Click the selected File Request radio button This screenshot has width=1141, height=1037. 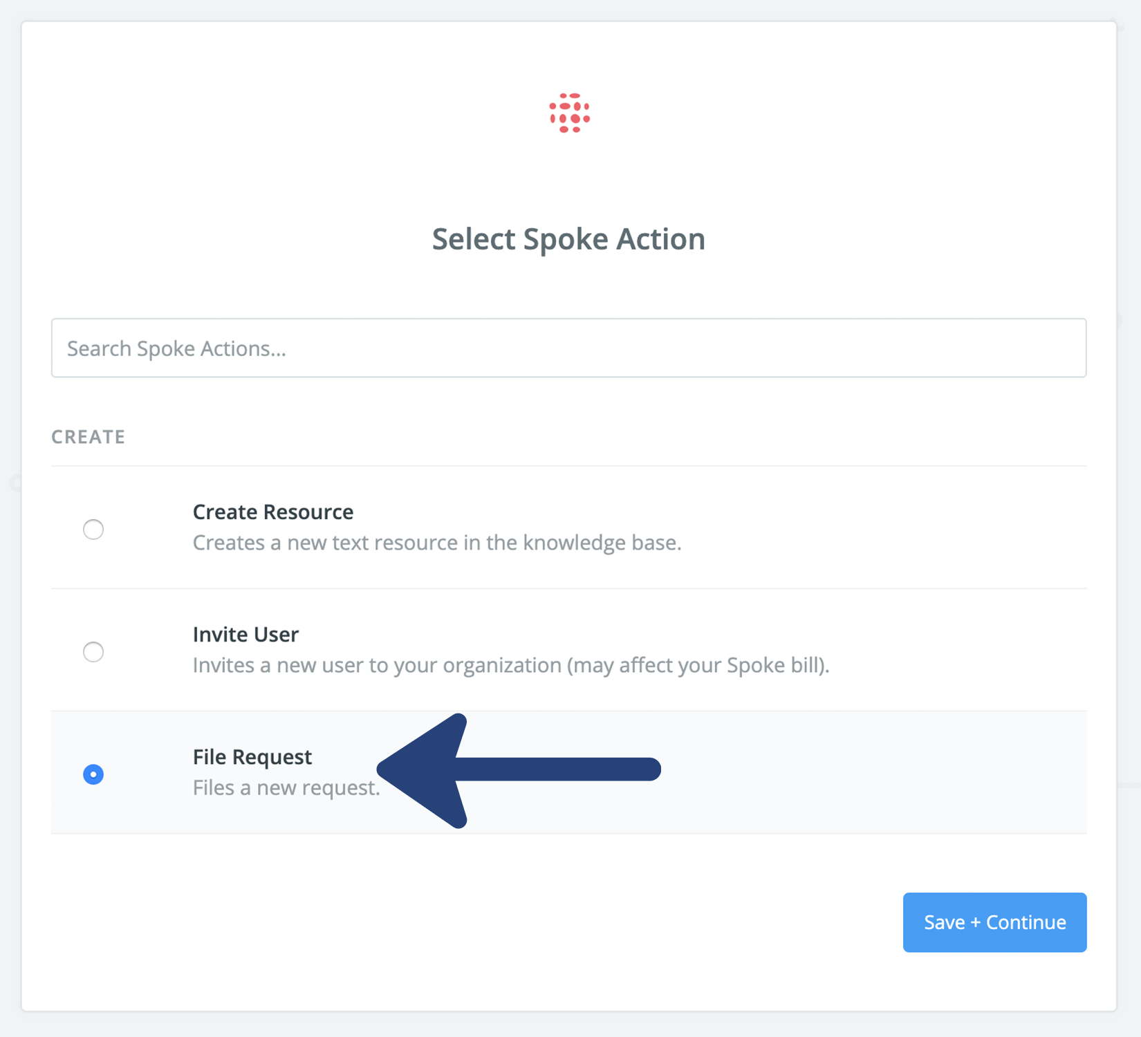click(93, 774)
